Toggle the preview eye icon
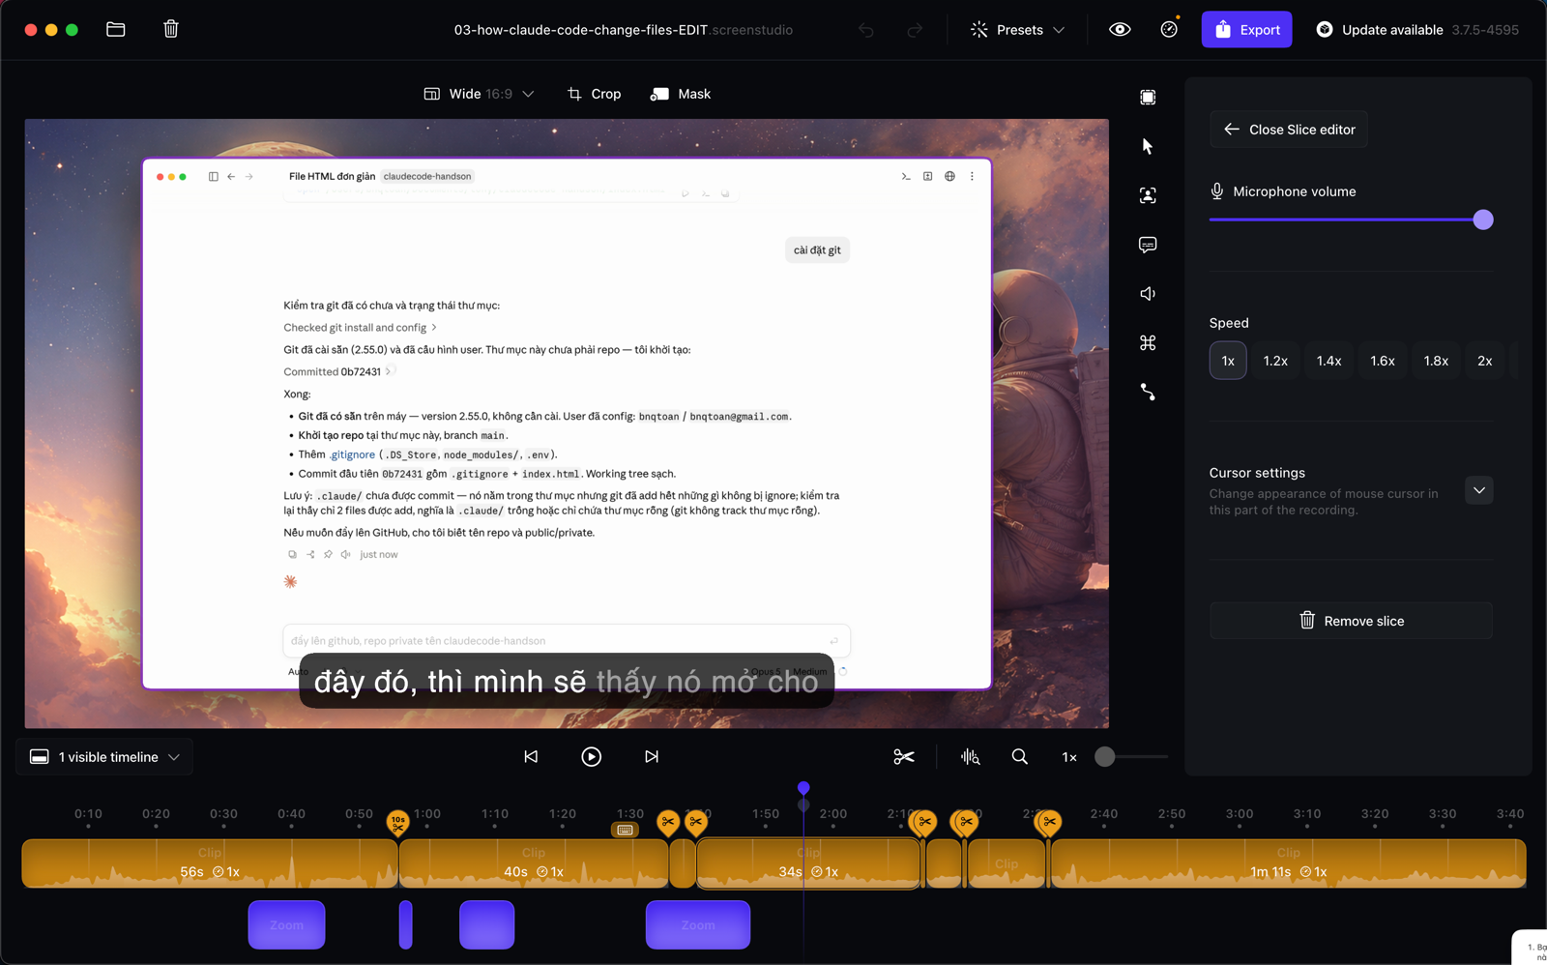 (x=1120, y=29)
